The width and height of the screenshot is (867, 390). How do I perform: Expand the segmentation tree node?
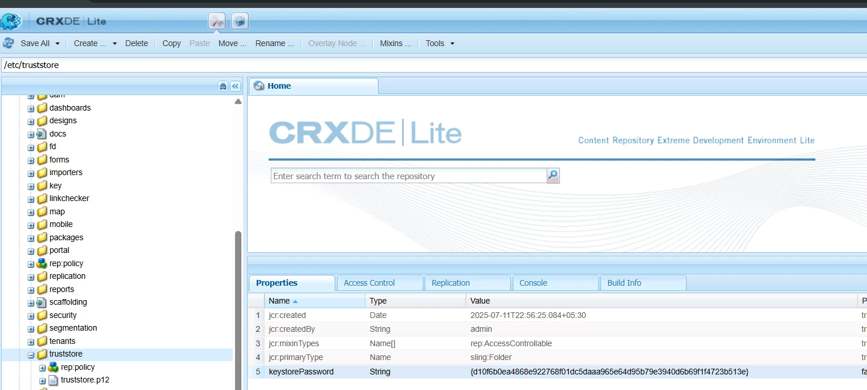[31, 328]
